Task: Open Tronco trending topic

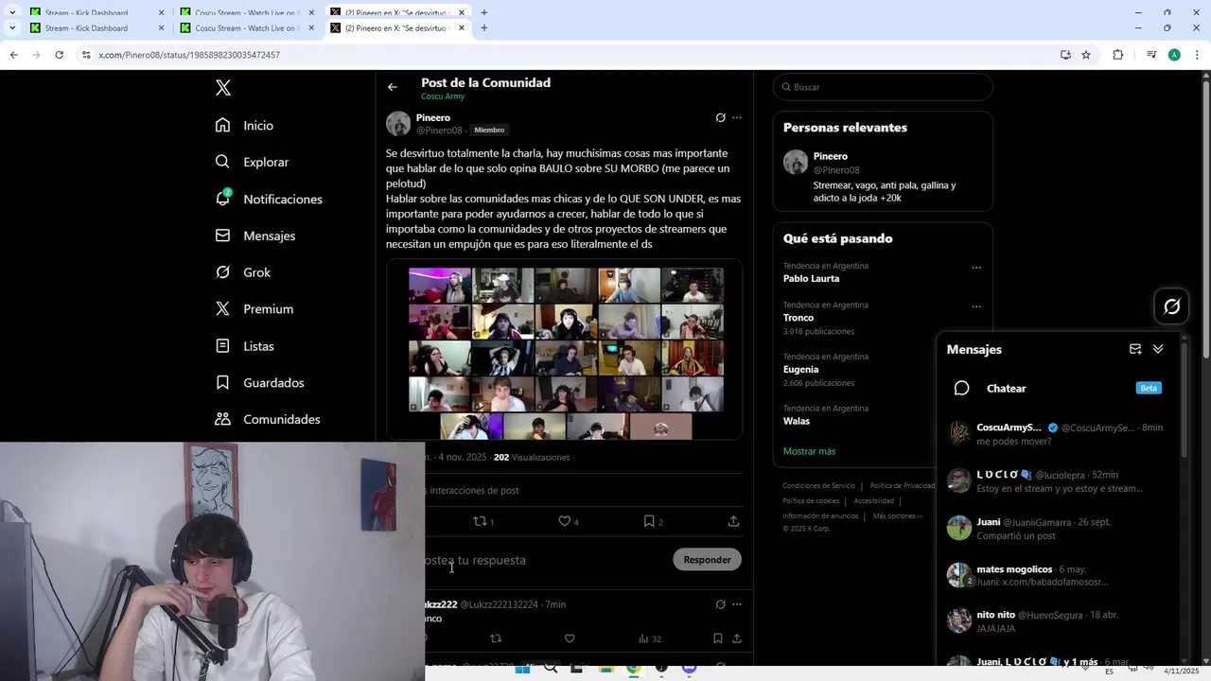Action: coord(799,318)
